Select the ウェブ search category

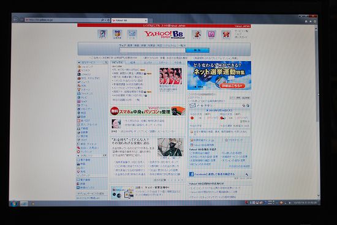point(122,45)
